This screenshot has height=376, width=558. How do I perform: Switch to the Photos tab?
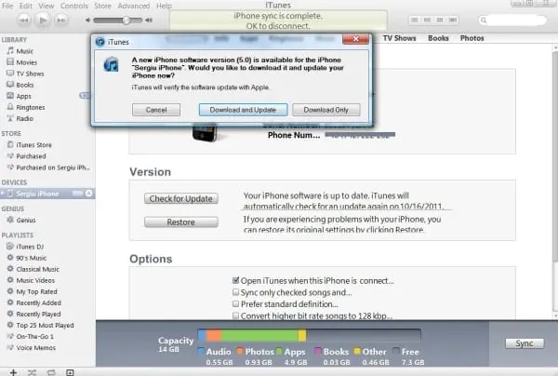click(x=472, y=38)
